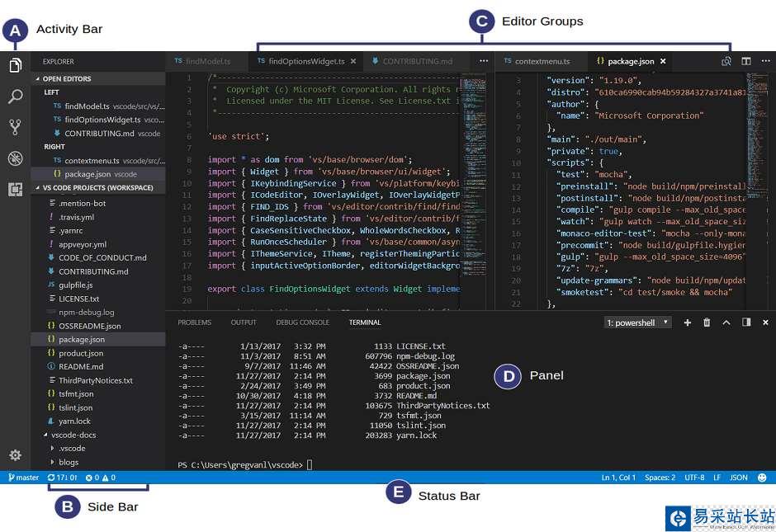The width and height of the screenshot is (776, 532).
Task: Open README.md in the explorer
Action: (x=98, y=367)
